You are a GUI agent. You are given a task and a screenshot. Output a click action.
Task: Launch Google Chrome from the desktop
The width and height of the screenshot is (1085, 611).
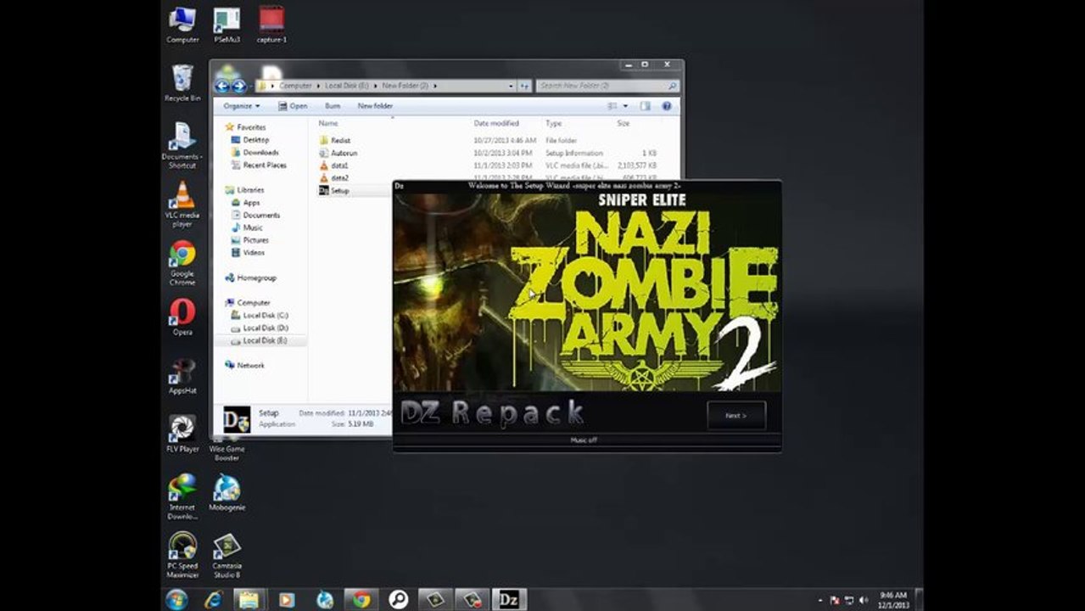(182, 263)
